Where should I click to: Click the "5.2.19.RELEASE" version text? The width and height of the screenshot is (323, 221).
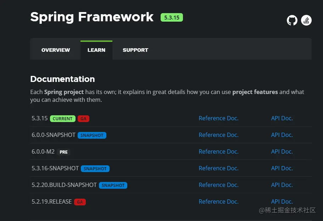(51, 201)
